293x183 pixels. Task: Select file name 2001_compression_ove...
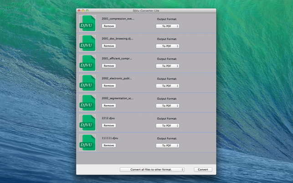pyautogui.click(x=118, y=19)
